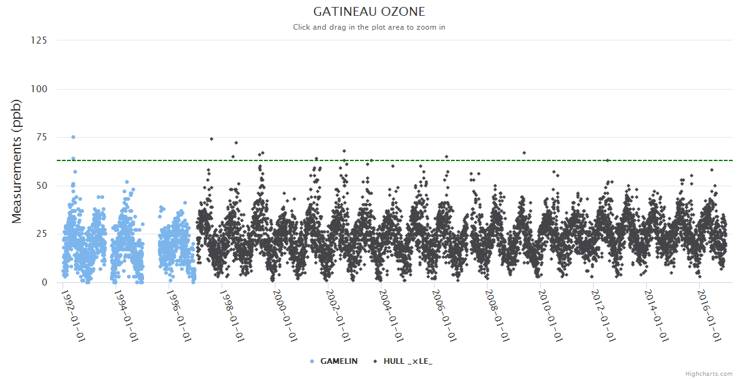739x379 pixels.
Task: Click the Measurements (ppb) axis title
Action: (17, 161)
